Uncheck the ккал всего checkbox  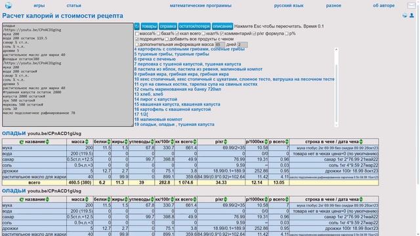(177, 33)
